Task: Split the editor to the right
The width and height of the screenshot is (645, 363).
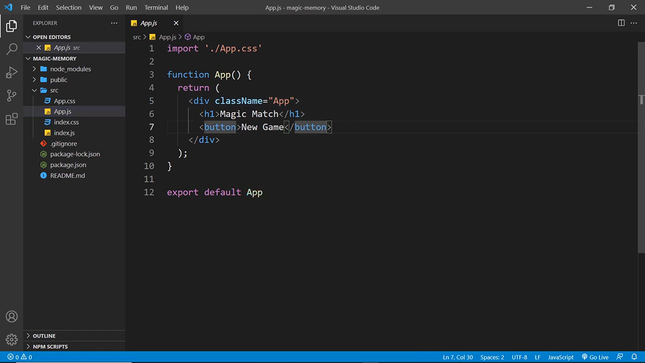Action: coord(621,23)
